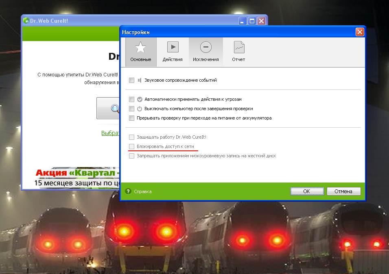Cancel changes with Отмена button

tap(343, 191)
